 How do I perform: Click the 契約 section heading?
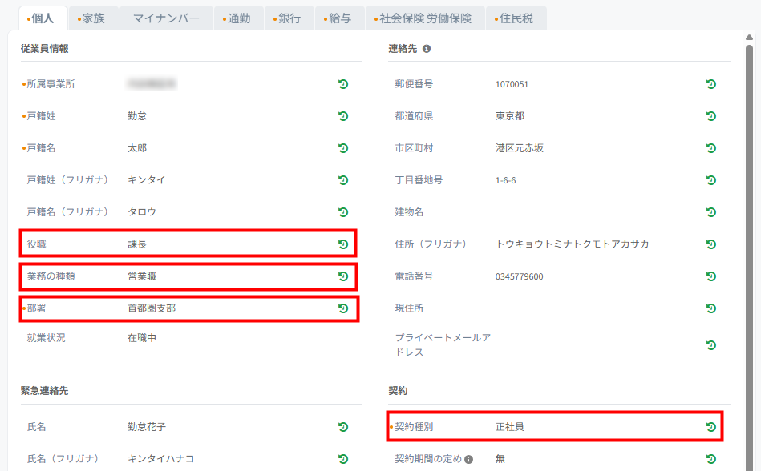coord(398,391)
